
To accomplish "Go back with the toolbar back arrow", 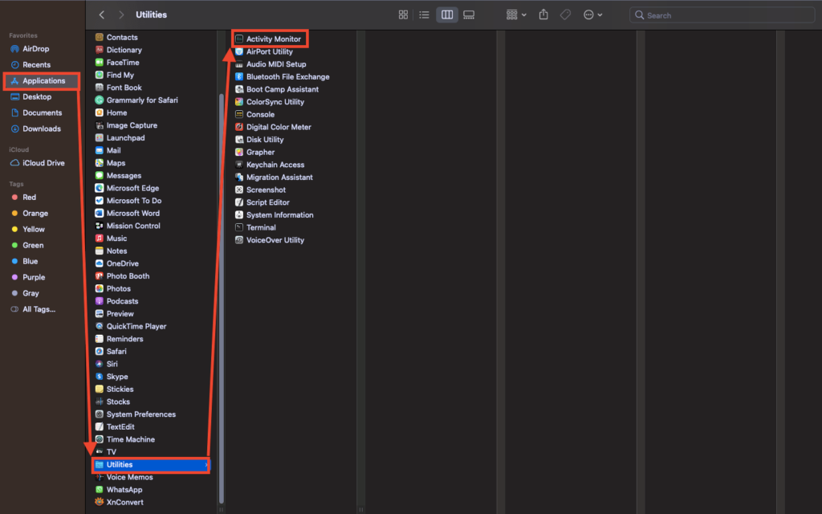I will [101, 14].
